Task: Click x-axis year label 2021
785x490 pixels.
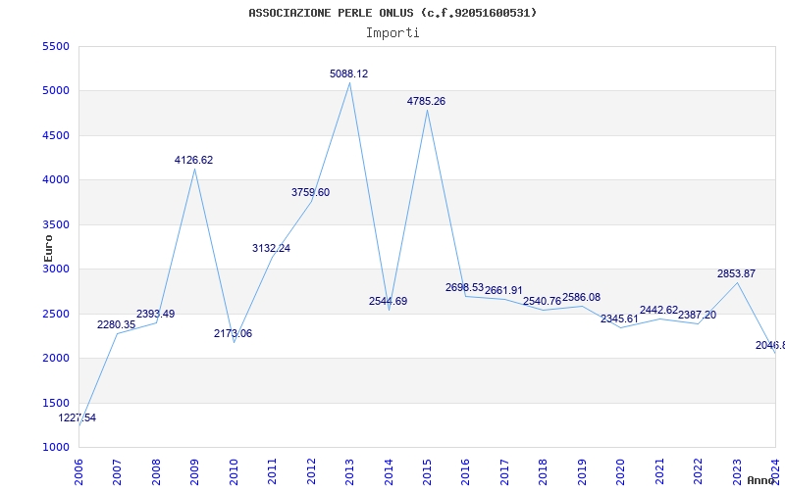Action: coord(659,472)
